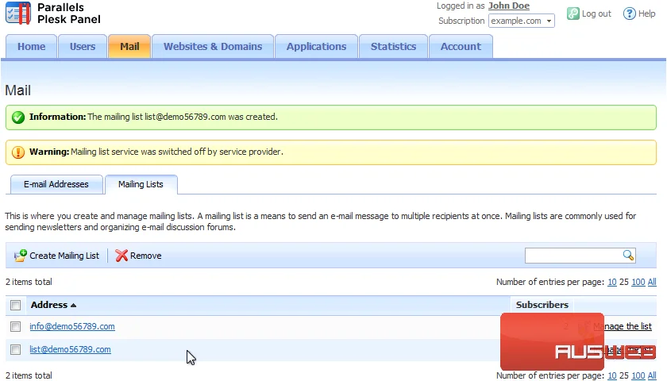Click the 'Mail' page heading
The image size is (667, 381).
17,90
